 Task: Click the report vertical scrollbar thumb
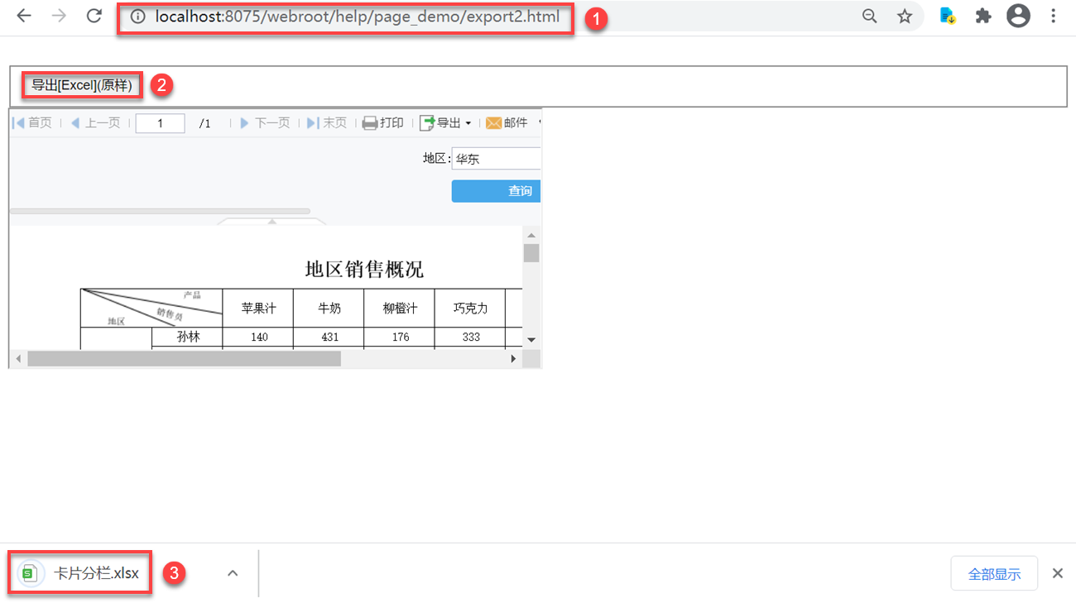[531, 253]
